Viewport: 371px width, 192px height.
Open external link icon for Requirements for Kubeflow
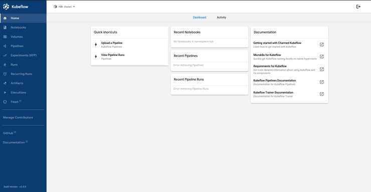pos(321,69)
